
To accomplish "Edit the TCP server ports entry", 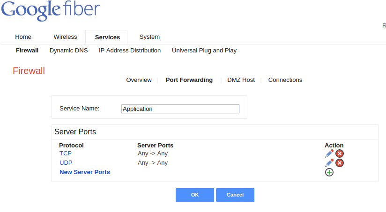I will pyautogui.click(x=329, y=154).
